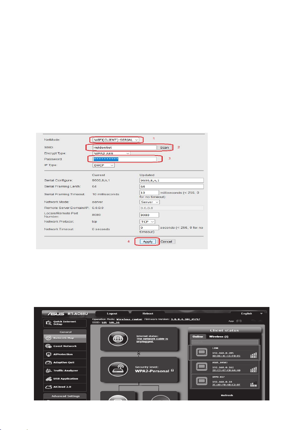Screen dimensions: 303x430
Task: Click the Network Timeout updated field
Action: coord(149,228)
